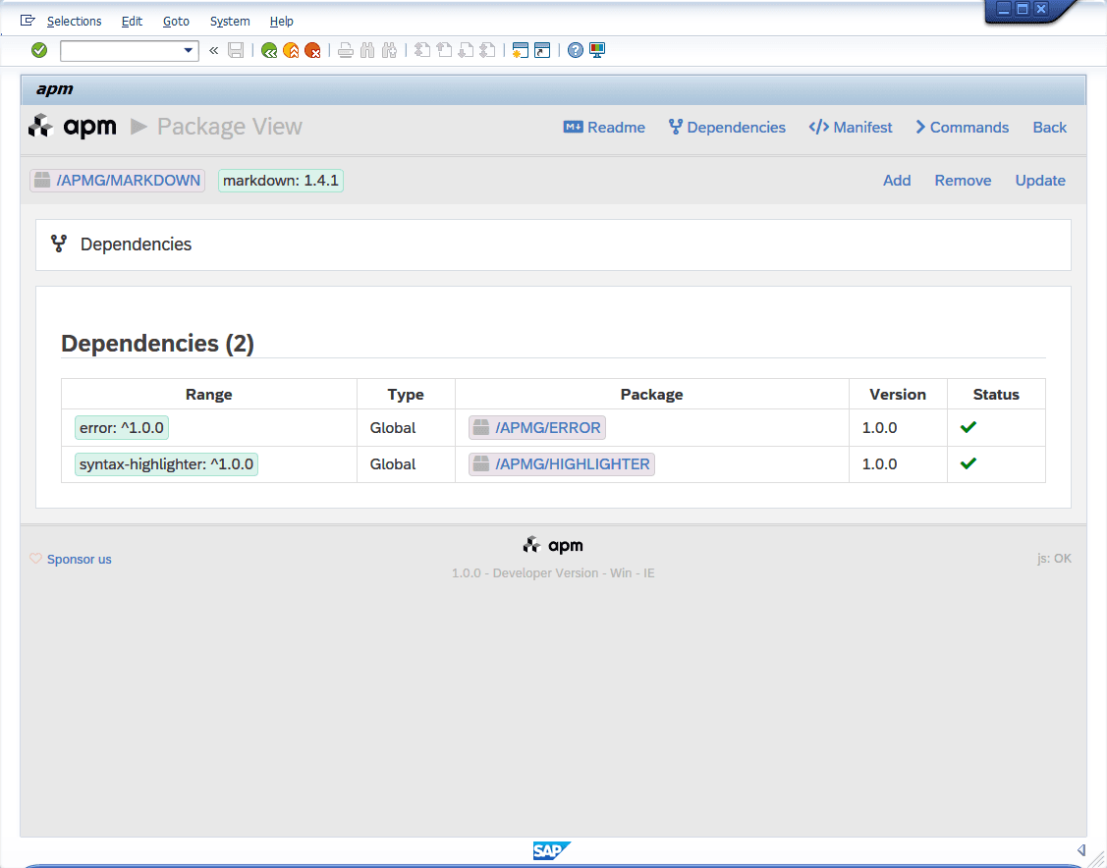The image size is (1107, 868).
Task: Click the Find binoculars icon
Action: coord(367,50)
